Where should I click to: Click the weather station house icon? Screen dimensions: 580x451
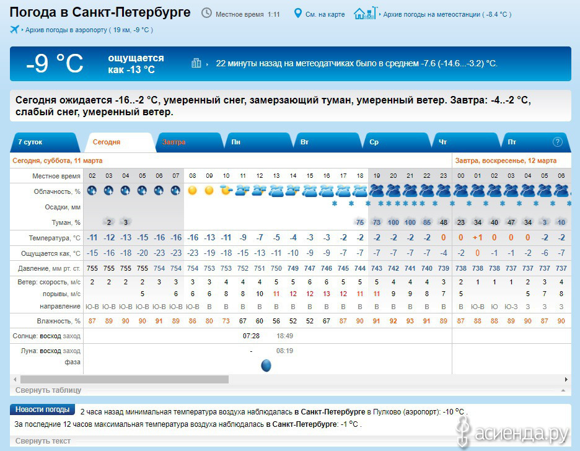[x=365, y=13]
